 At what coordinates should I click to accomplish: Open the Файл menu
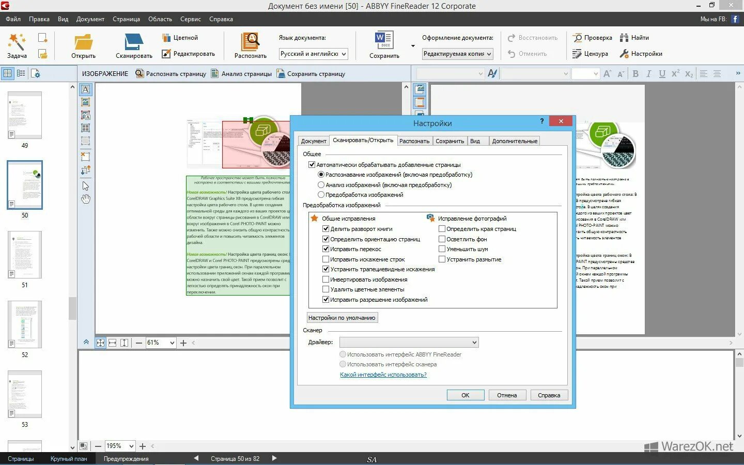pos(13,19)
